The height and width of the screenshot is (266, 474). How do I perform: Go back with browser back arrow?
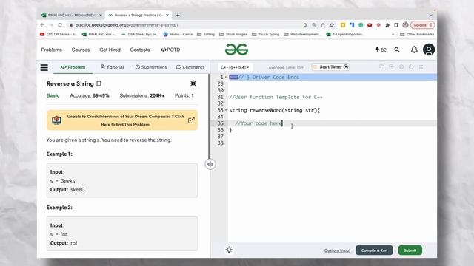coord(42,25)
